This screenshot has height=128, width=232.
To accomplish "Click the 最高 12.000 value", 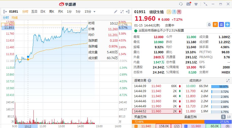I will [x=159, y=37].
